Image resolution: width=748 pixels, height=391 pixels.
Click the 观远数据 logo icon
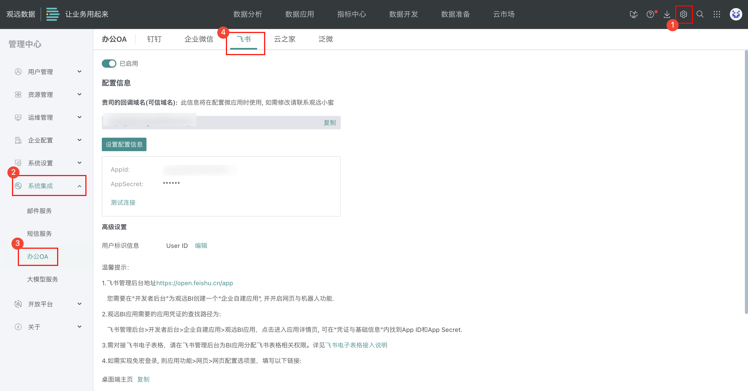[x=52, y=14]
